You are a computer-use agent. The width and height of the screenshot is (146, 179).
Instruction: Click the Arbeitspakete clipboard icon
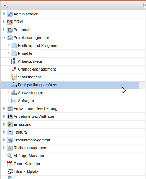pos(14,61)
